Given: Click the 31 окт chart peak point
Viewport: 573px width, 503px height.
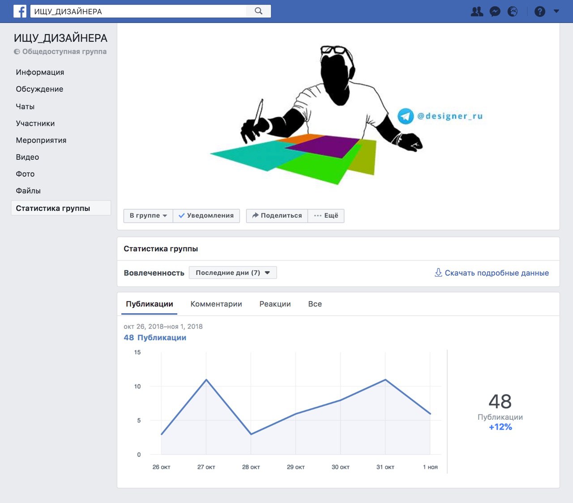Looking at the screenshot, I should 385,379.
